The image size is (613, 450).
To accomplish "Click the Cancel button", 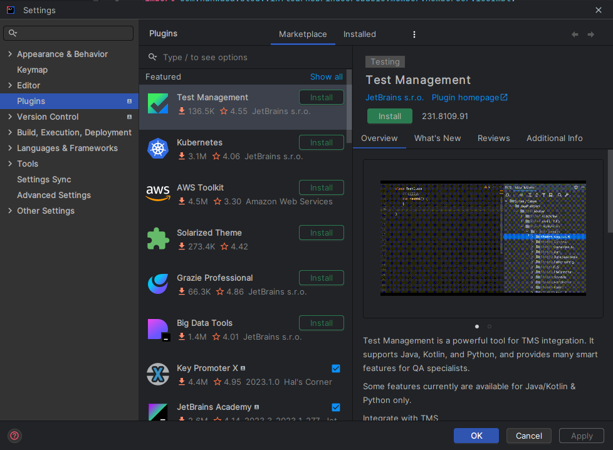I will click(528, 436).
